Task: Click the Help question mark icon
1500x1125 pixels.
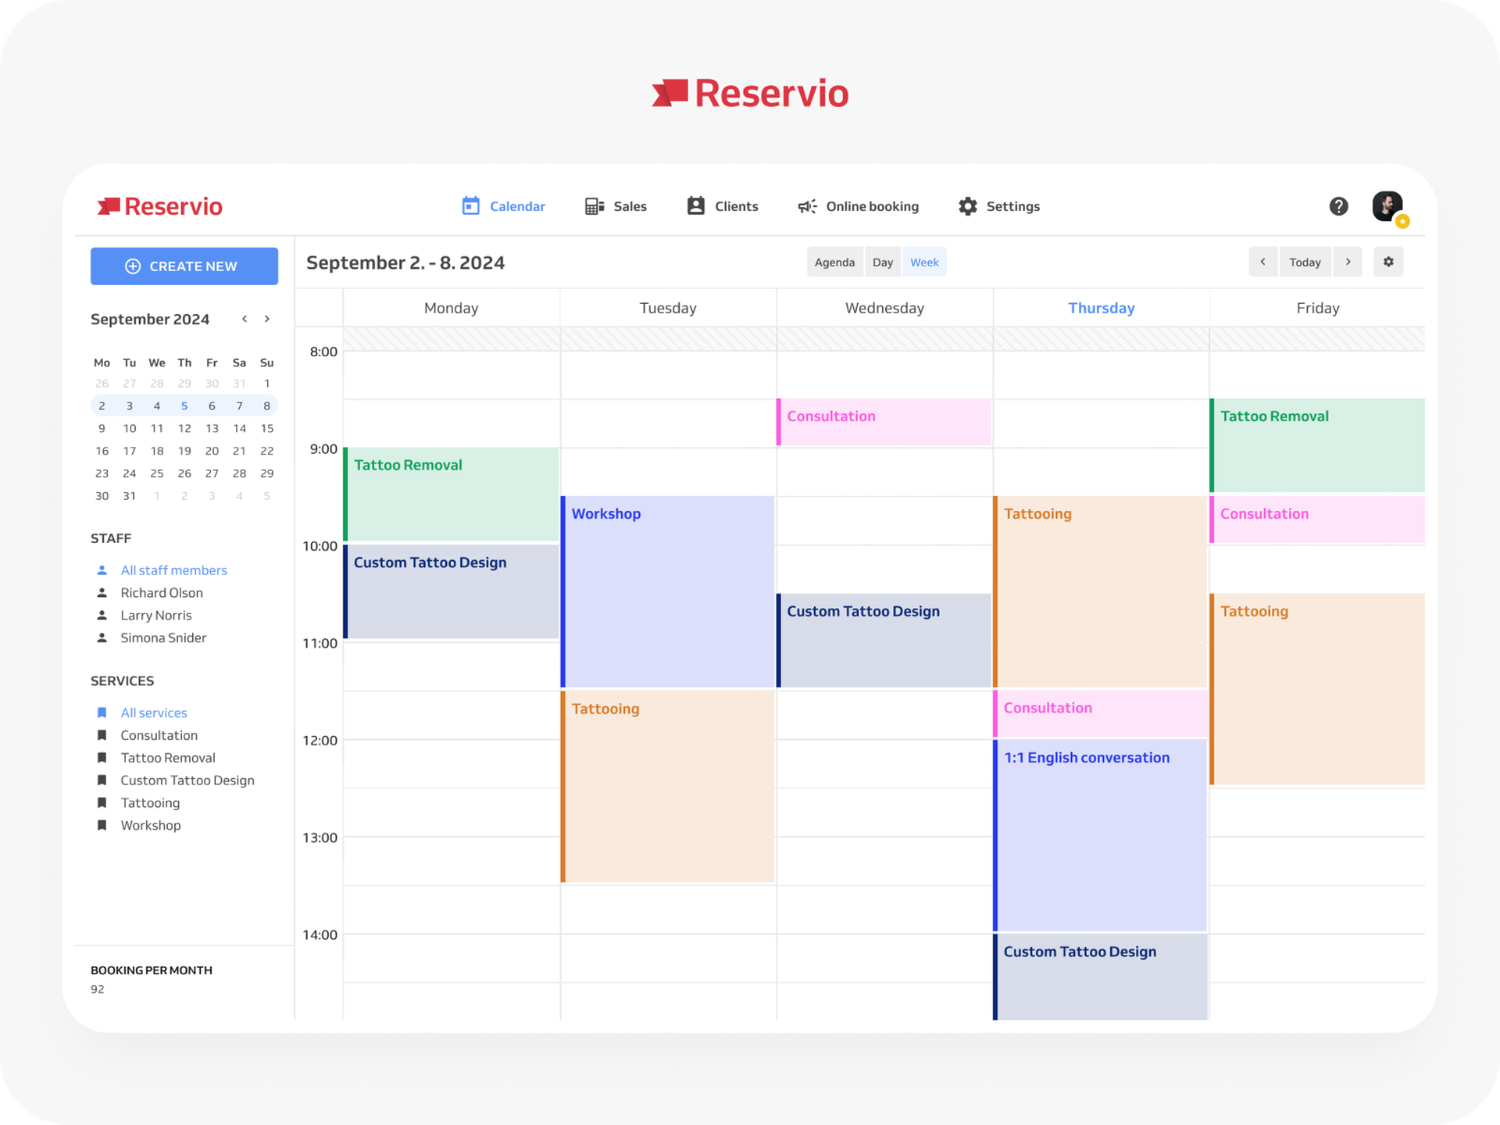Action: pyautogui.click(x=1339, y=205)
